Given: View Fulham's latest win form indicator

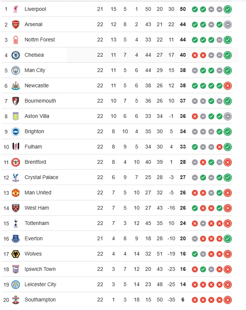Looking at the screenshot, I should coord(228,147).
